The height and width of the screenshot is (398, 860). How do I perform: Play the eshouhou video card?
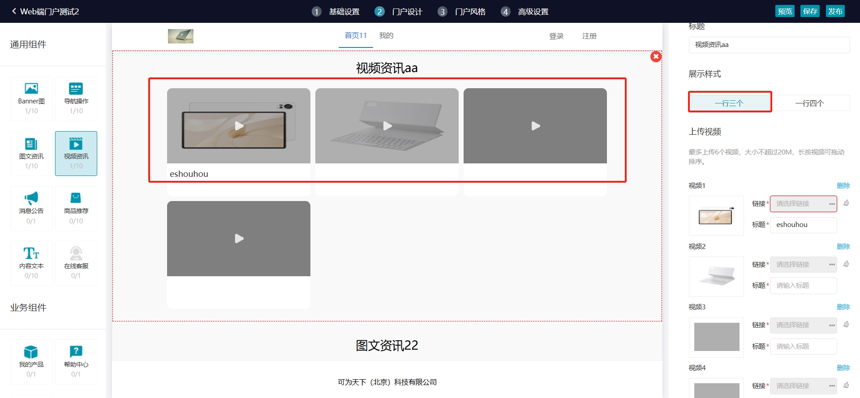coord(239,126)
